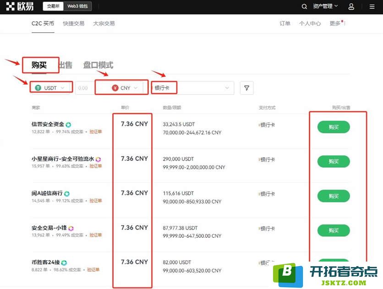Click the verified badge beside 信誉安全资金

[68, 125]
